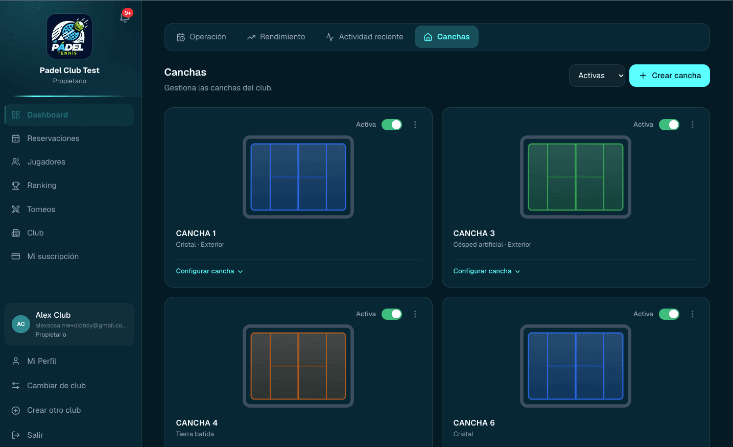Viewport: 733px width, 447px height.
Task: Go to Dashboard in the sidebar
Action: coord(69,115)
